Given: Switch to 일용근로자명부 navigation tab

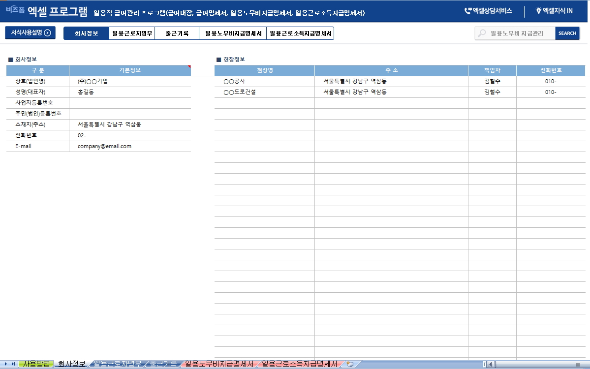Looking at the screenshot, I should [x=132, y=33].
